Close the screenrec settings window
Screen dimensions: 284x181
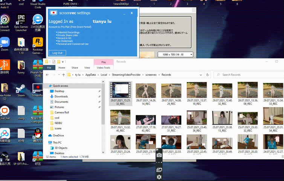coord(132,13)
